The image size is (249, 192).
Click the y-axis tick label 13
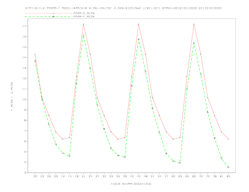(x=24, y=68)
